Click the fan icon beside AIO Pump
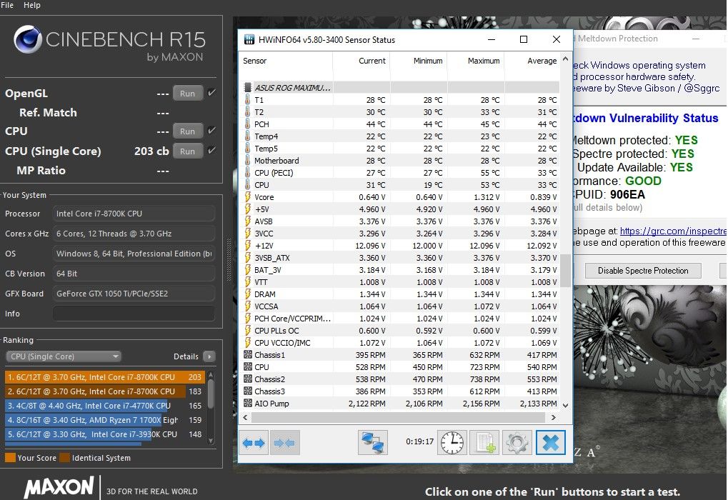This screenshot has width=728, height=500. coord(248,403)
